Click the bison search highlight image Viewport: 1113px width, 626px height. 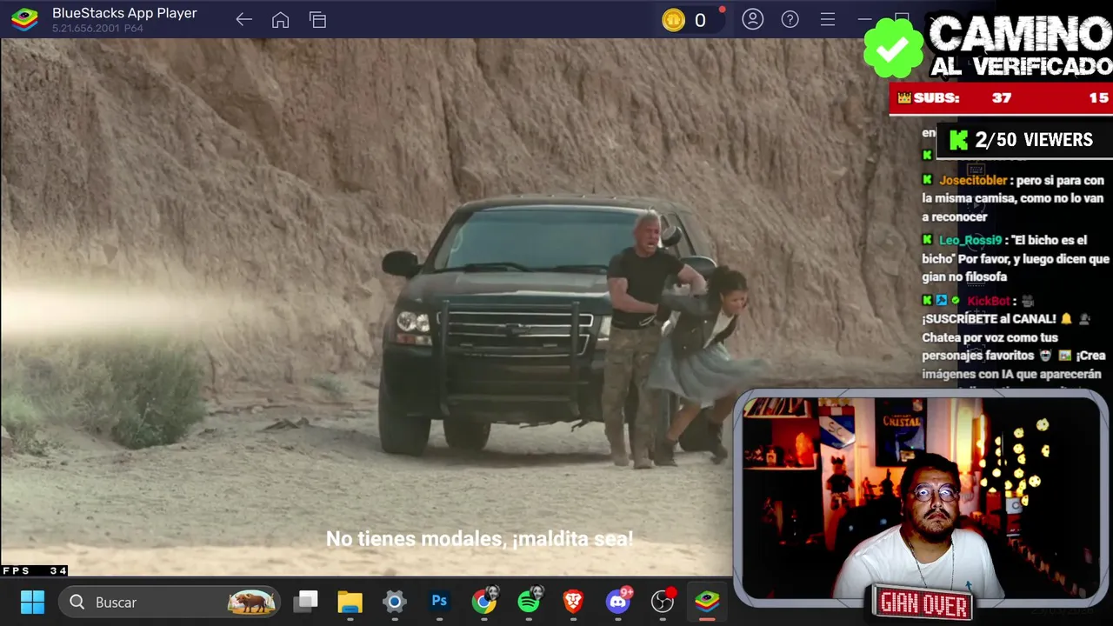coord(251,602)
